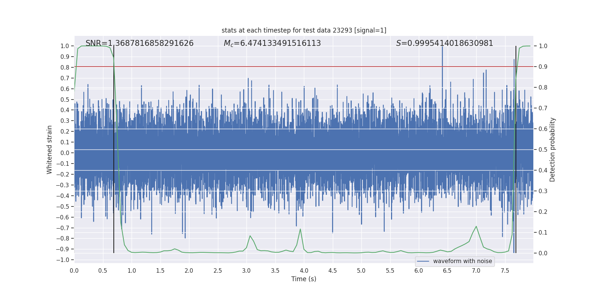This screenshot has height=296, width=593.
Task: Click the 2.5 tick label on time axis
Action: click(218, 270)
